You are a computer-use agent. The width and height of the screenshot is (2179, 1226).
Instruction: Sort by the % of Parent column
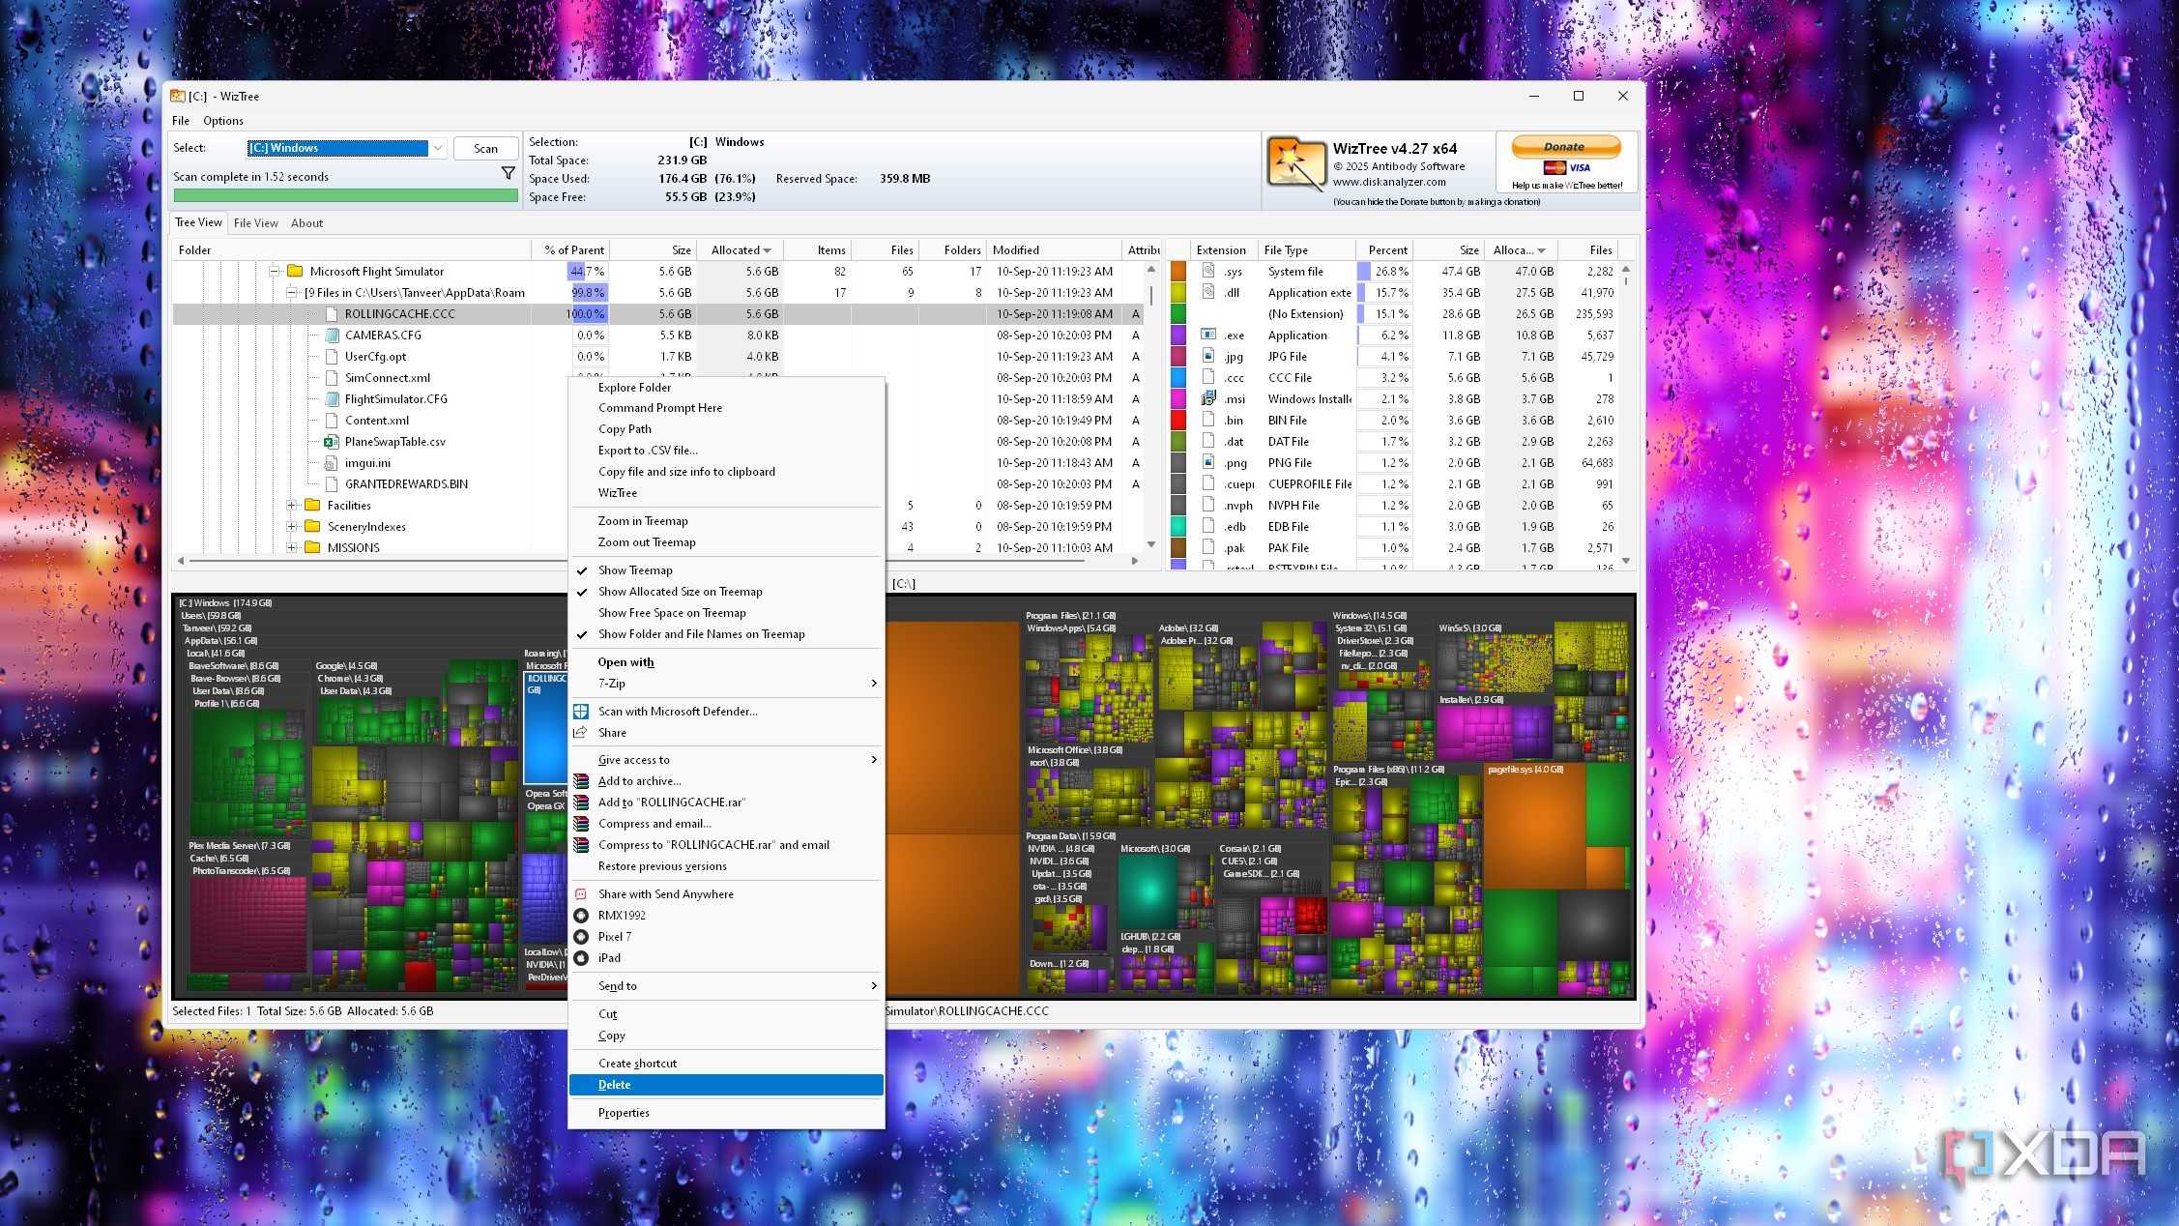tap(571, 250)
